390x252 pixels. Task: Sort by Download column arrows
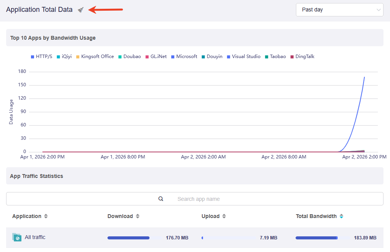(138, 216)
